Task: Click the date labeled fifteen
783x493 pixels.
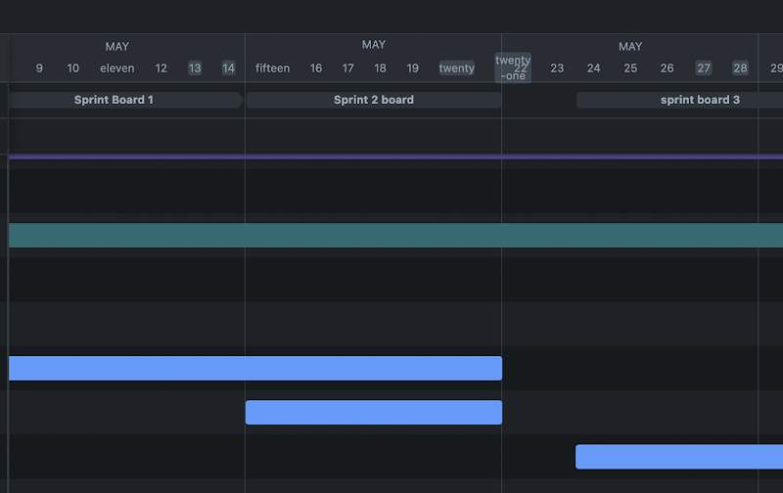Action: coord(272,68)
